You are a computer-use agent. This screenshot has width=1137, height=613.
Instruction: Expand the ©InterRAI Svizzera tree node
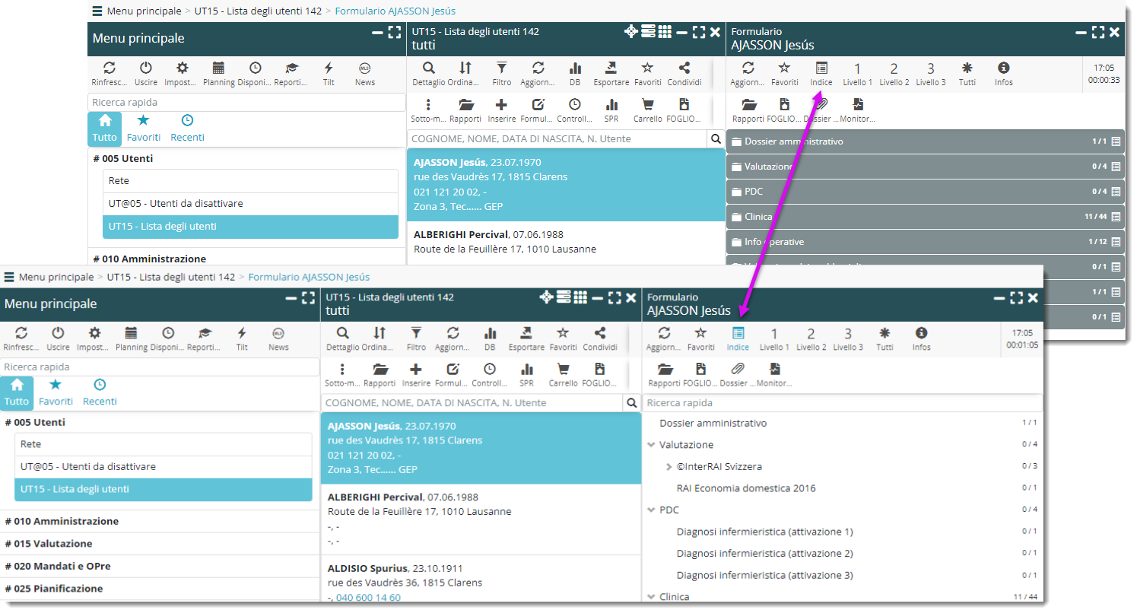click(x=669, y=466)
